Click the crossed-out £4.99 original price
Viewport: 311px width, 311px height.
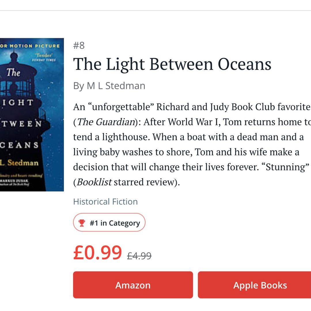click(139, 256)
